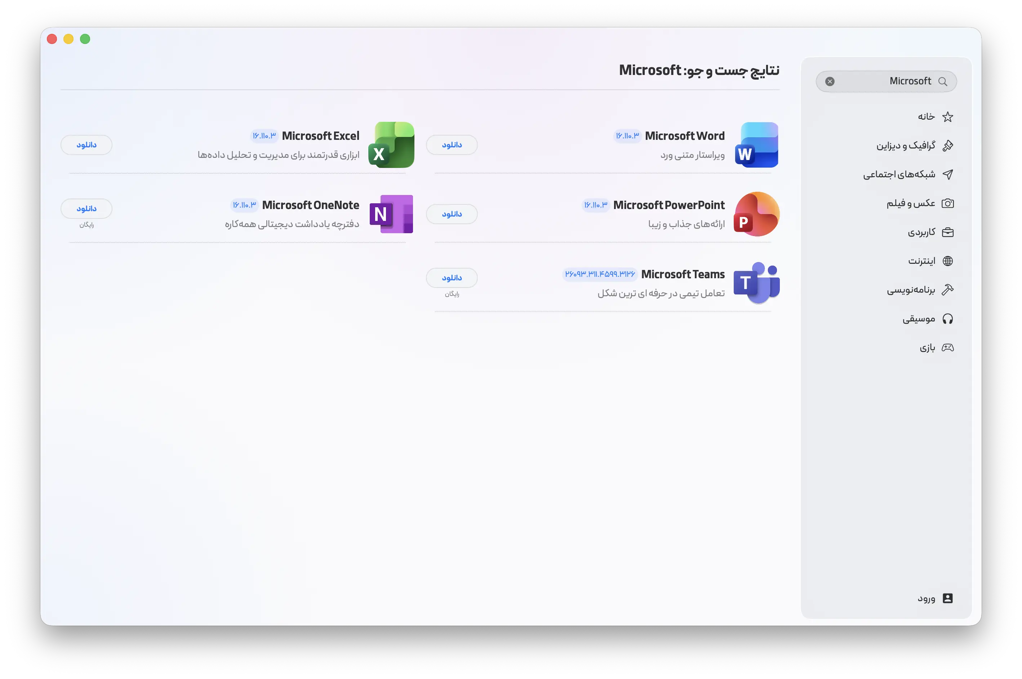This screenshot has width=1022, height=679.
Task: Click Excel description ابزاری قدرتمند برای مدیریت
Action: 278,155
